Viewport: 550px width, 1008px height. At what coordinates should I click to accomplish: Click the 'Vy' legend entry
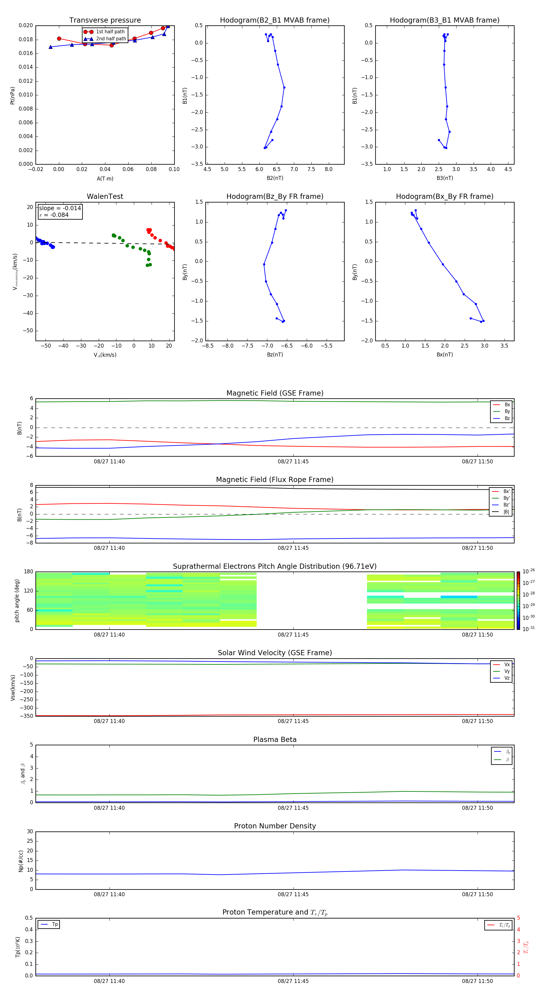click(501, 671)
